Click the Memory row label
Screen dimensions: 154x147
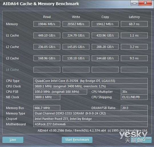pyautogui.click(x=12, y=24)
